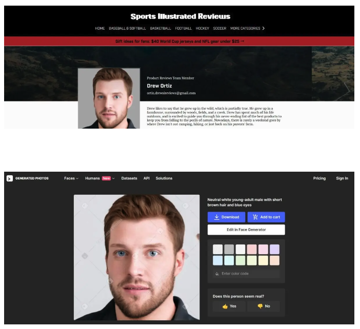Select the pink background color swatch

252,249
